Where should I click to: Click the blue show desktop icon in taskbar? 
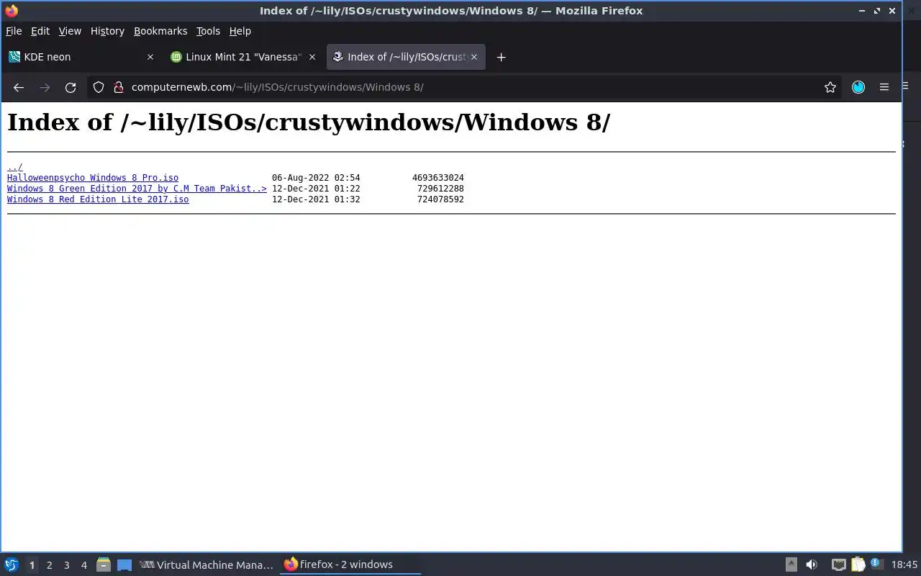coord(124,565)
